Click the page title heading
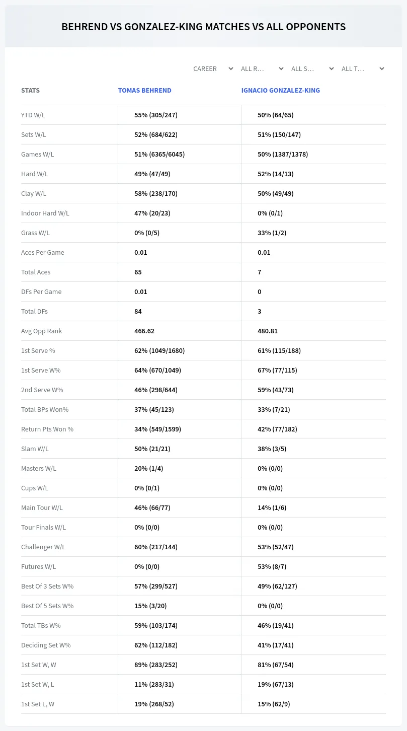Screen dimensions: 407x731 pos(204,27)
